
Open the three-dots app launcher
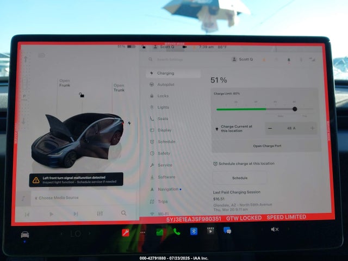pyautogui.click(x=142, y=232)
